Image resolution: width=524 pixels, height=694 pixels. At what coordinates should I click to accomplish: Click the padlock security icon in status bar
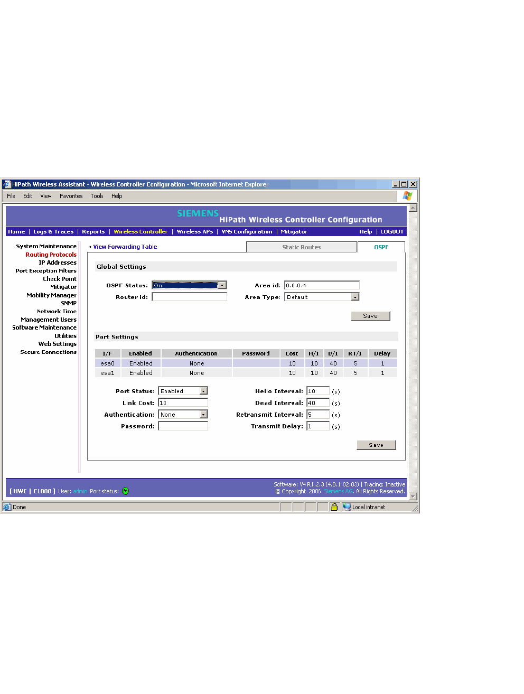pos(334,507)
